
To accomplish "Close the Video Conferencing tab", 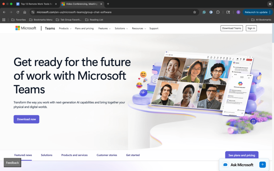I will point(101,4).
